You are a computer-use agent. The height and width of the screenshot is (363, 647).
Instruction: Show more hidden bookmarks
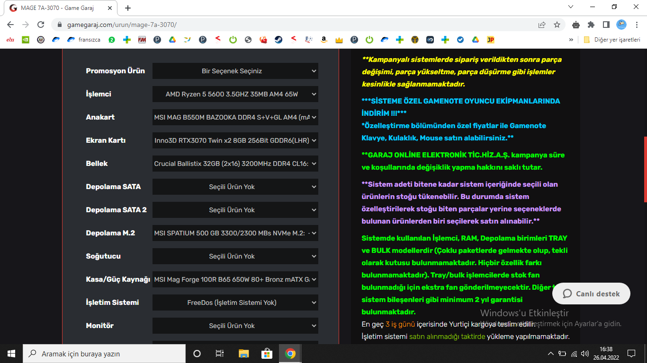571,40
